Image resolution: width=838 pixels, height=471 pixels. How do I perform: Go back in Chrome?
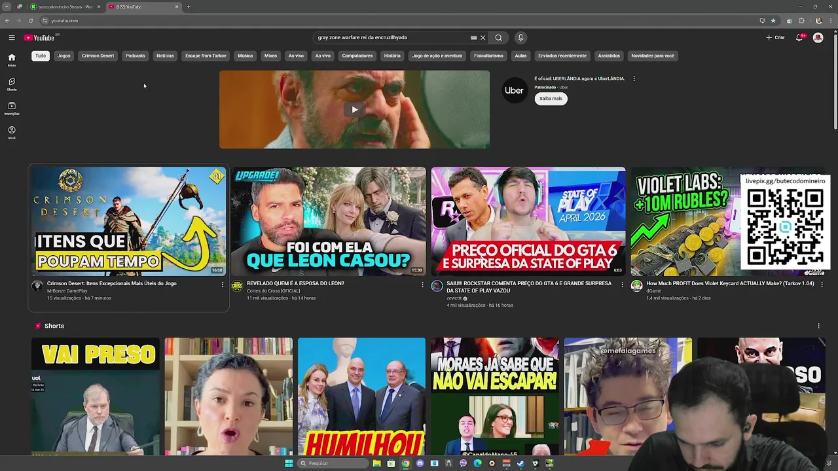pyautogui.click(x=7, y=20)
